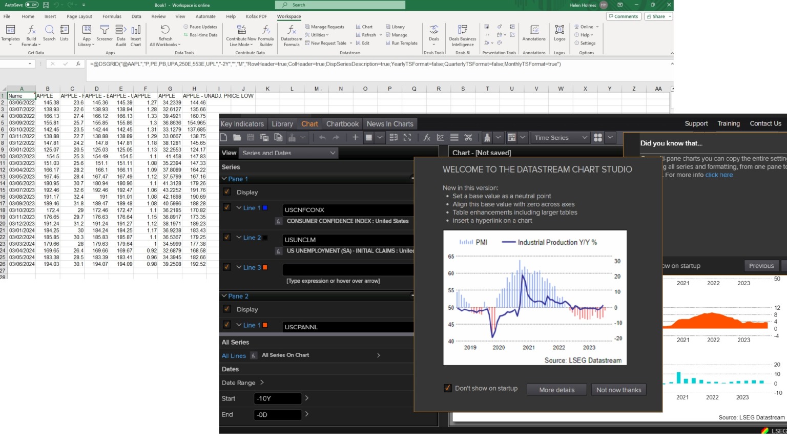This screenshot has height=445, width=787.
Task: Click the plus icon in Chart Studio toolbar
Action: [x=355, y=138]
